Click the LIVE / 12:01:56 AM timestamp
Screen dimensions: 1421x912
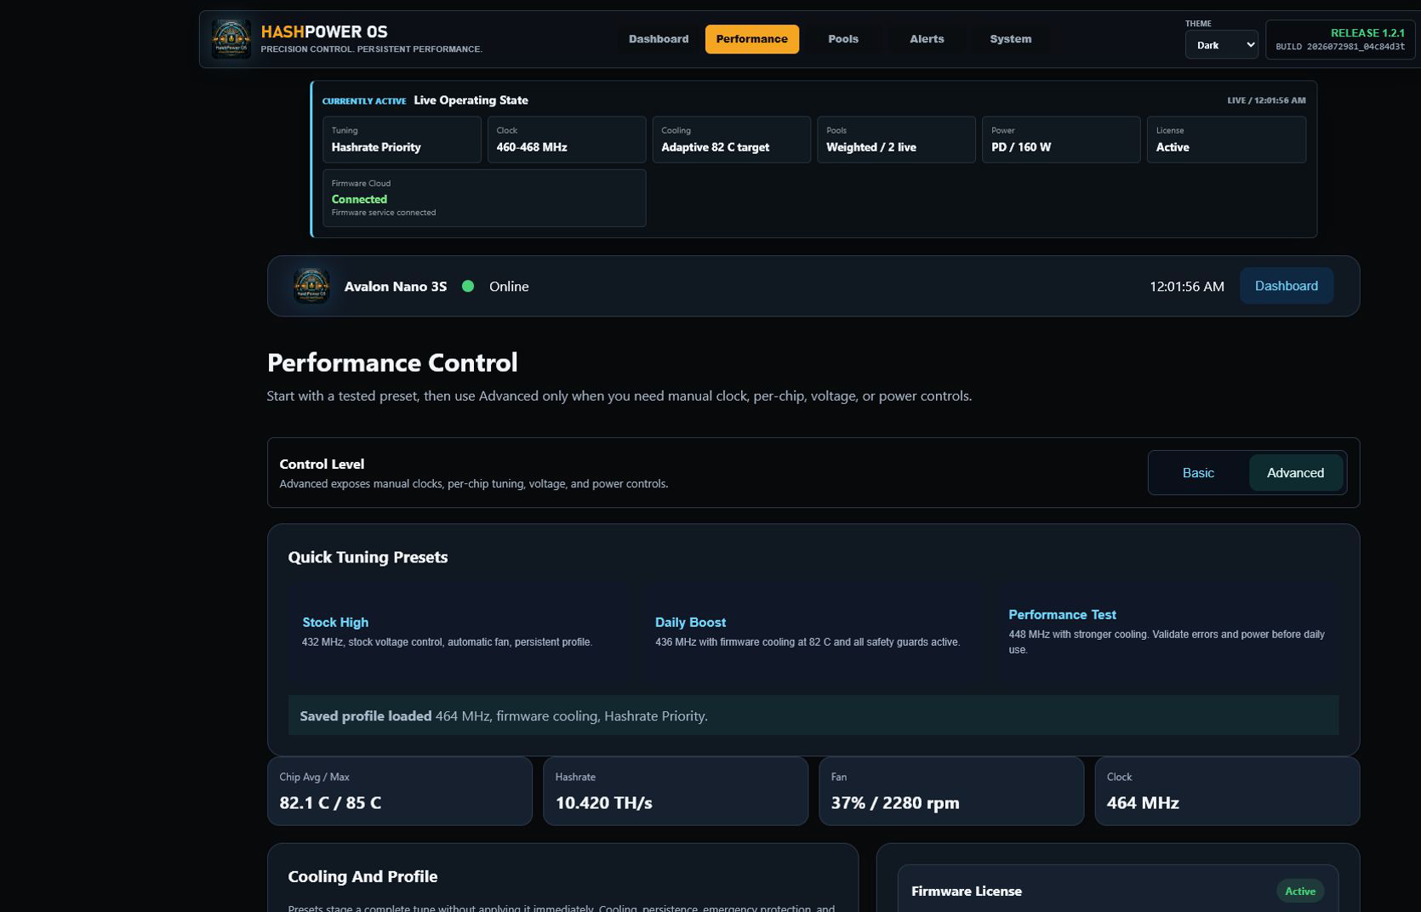1266,100
